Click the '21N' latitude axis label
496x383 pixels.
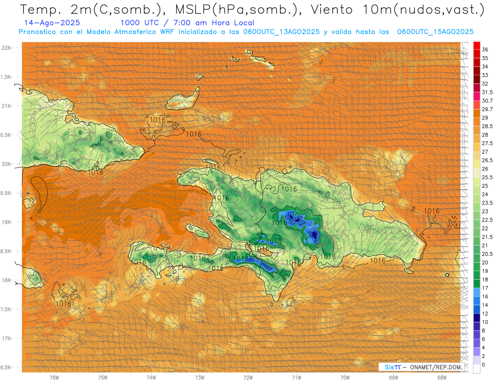(x=6, y=106)
